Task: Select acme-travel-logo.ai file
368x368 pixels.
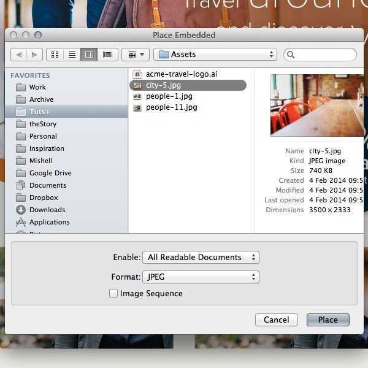Action: [x=181, y=74]
